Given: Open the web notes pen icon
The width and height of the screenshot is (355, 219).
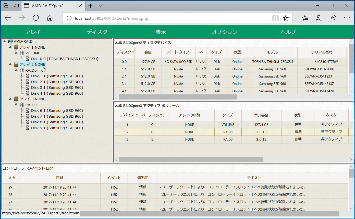Looking at the screenshot, I should click(319, 18).
